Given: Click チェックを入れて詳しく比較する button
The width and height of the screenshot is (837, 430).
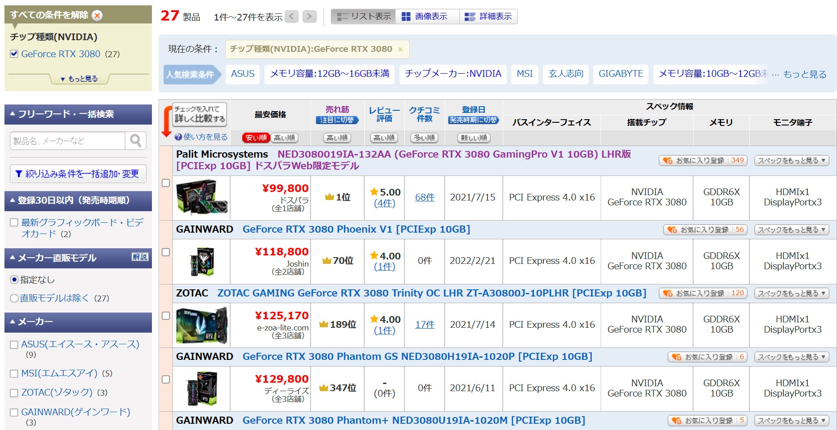Looking at the screenshot, I should tap(200, 114).
